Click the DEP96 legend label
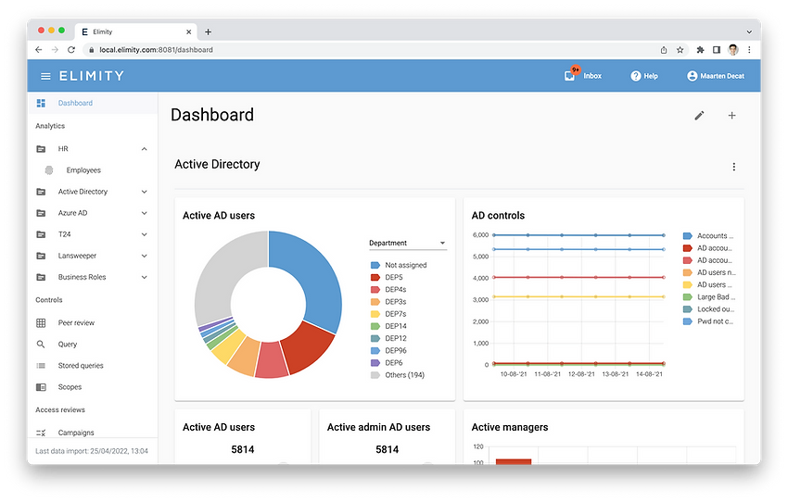 coord(396,350)
